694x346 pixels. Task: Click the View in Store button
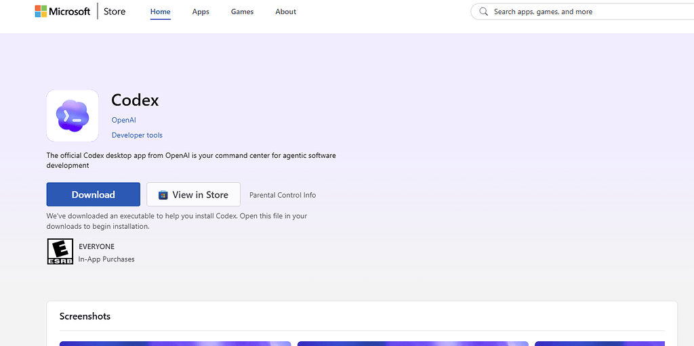[x=193, y=194]
